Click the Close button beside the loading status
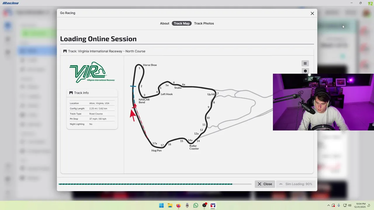The height and width of the screenshot is (210, 374). click(265, 184)
